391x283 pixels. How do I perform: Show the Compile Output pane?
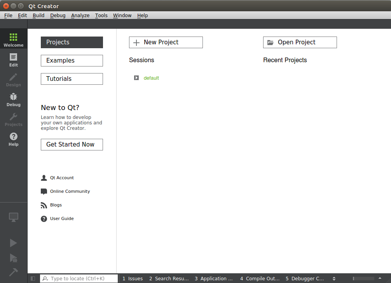coord(260,278)
